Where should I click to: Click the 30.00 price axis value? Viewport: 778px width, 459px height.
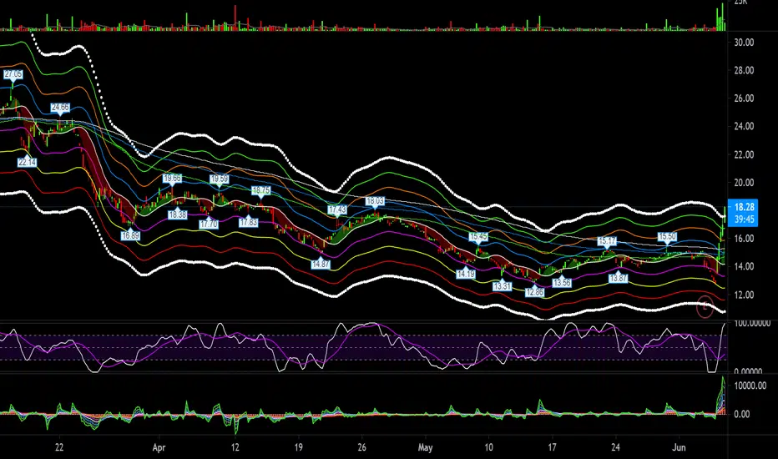(x=744, y=43)
